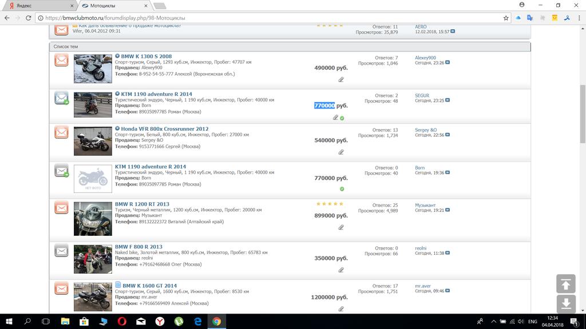The height and width of the screenshot is (329, 586).
Task: Open the BMW K 1600 GT 2014 thread
Action: (149, 286)
